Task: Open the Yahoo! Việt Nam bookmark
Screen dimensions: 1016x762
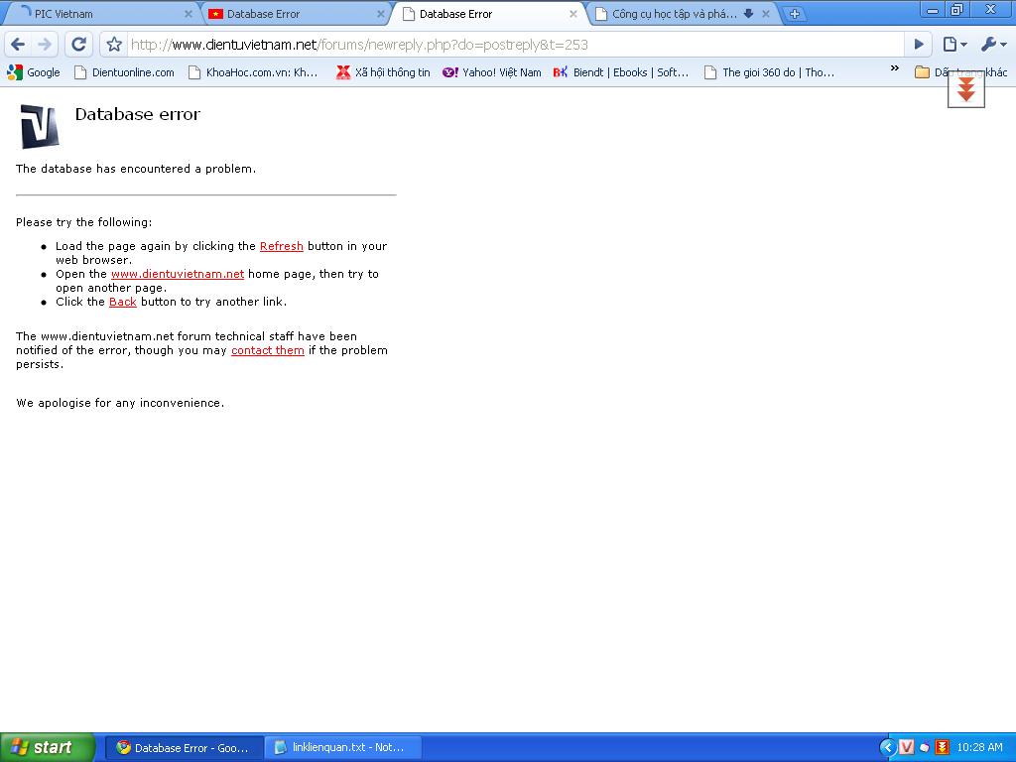Action: pyautogui.click(x=492, y=71)
